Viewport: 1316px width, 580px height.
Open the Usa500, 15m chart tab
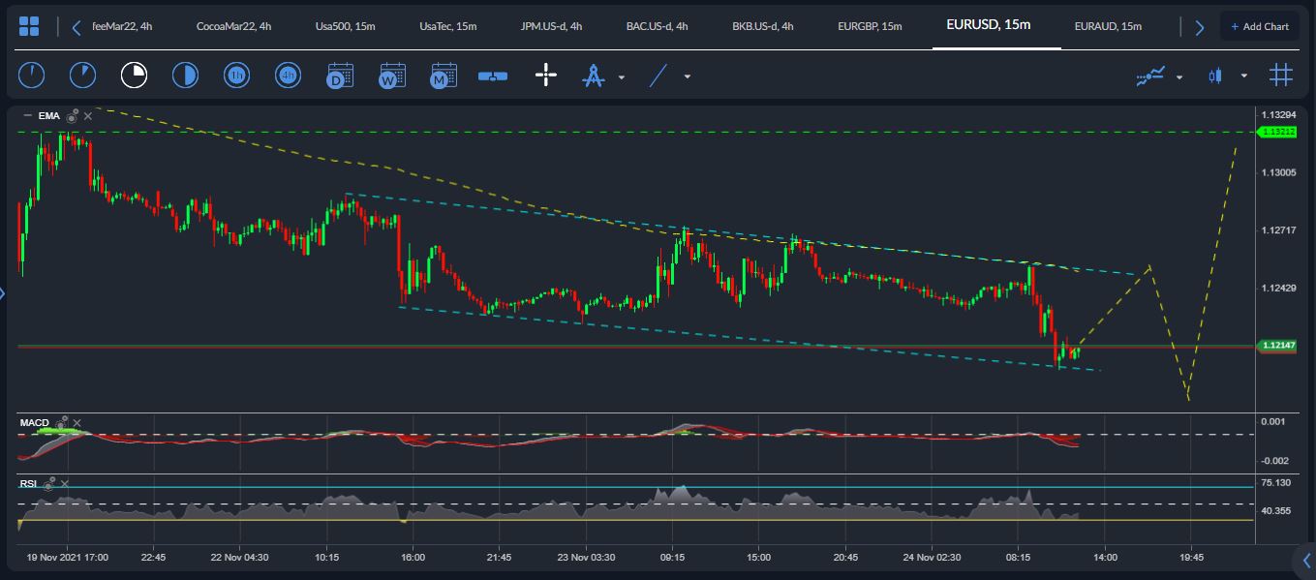coord(346,26)
